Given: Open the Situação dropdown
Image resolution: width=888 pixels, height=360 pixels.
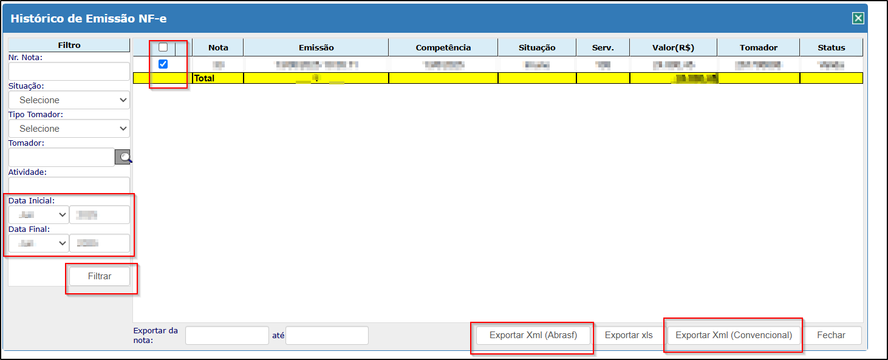Looking at the screenshot, I should [69, 100].
